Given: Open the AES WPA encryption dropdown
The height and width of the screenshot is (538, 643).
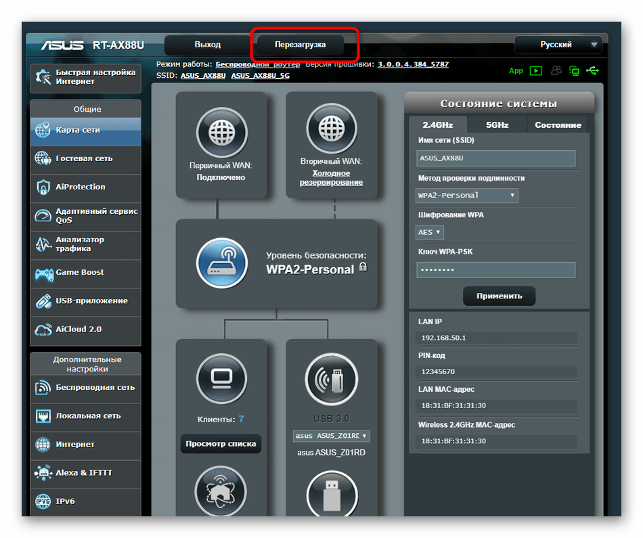Looking at the screenshot, I should pos(430,232).
